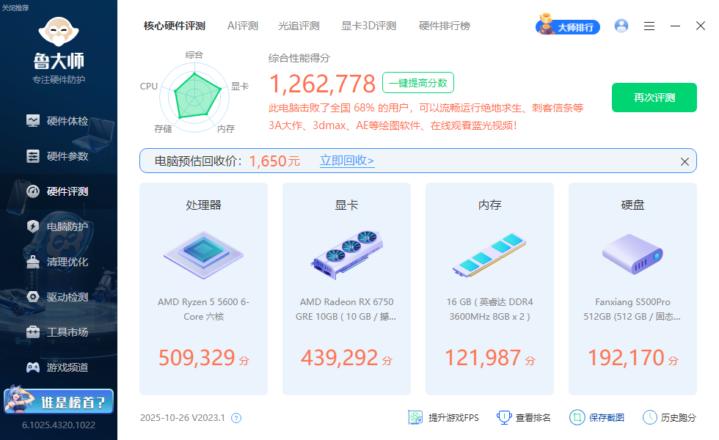Image resolution: width=719 pixels, height=440 pixels.
Task: Switch to the 光追评测 tab
Action: tap(299, 26)
